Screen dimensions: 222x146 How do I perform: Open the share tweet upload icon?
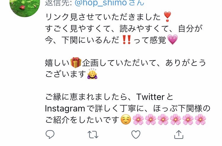coord(179,134)
